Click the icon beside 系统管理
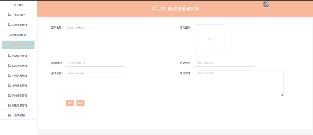Viewport: 313px width, 135px height. 9,115
